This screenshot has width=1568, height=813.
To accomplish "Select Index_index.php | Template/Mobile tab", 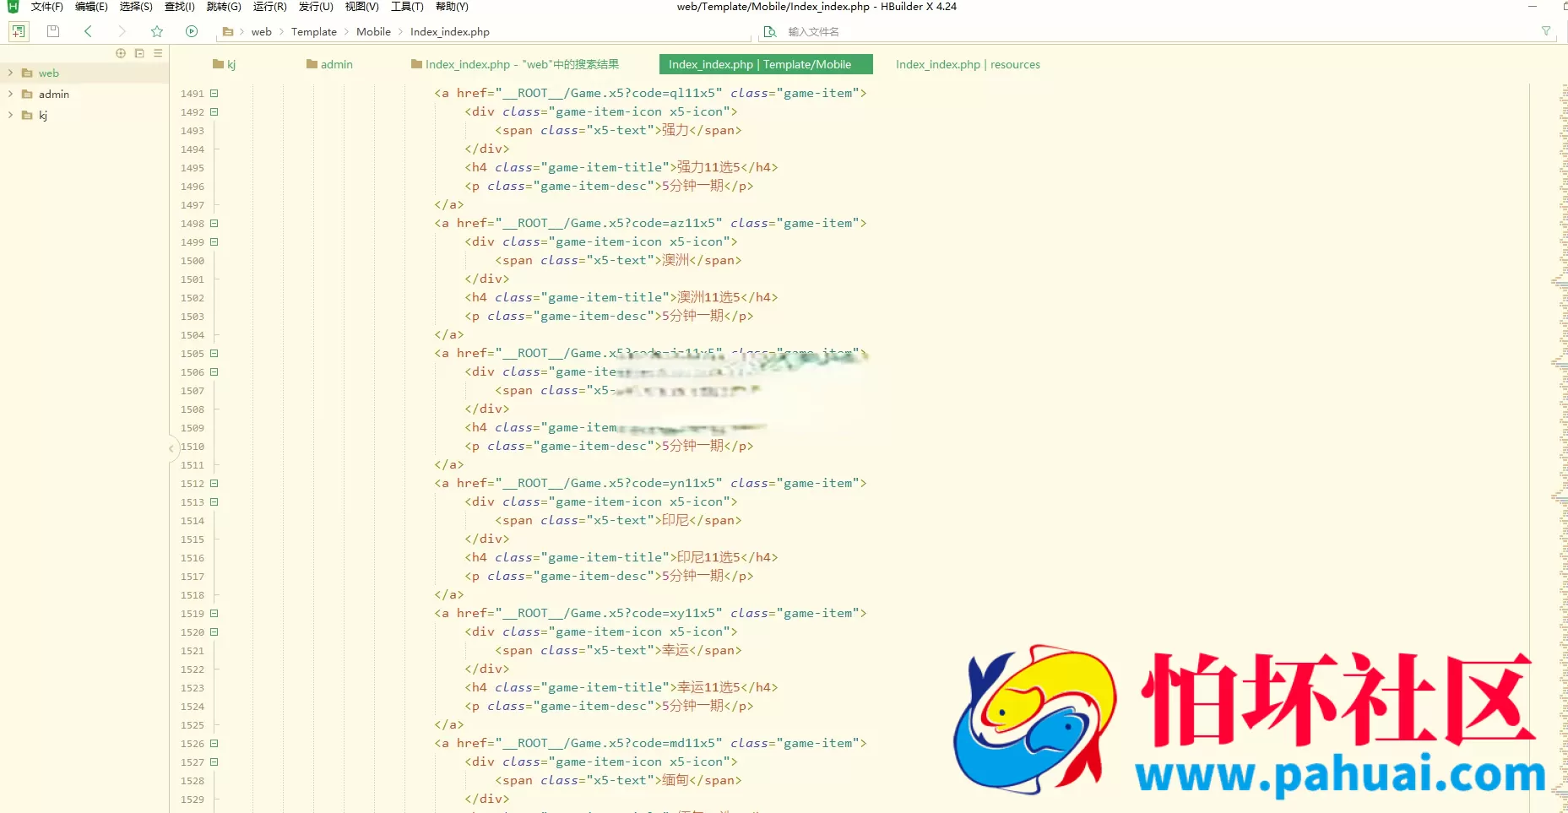I will click(x=766, y=64).
